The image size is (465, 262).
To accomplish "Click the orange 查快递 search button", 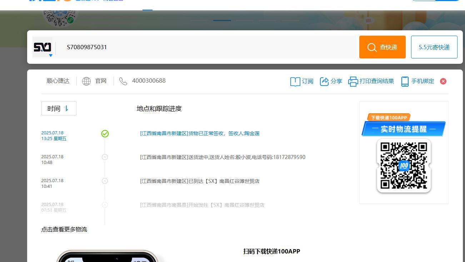I will [x=382, y=47].
